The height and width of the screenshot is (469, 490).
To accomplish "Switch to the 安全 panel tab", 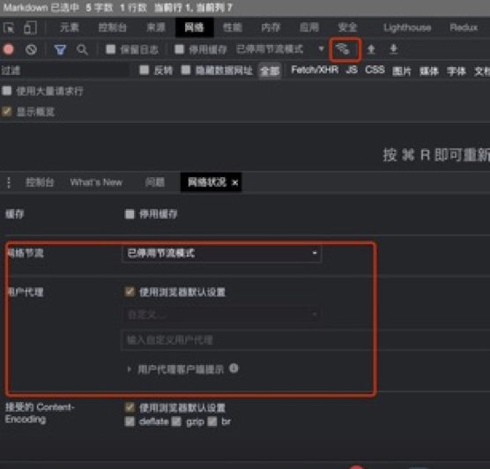I will coord(347,27).
